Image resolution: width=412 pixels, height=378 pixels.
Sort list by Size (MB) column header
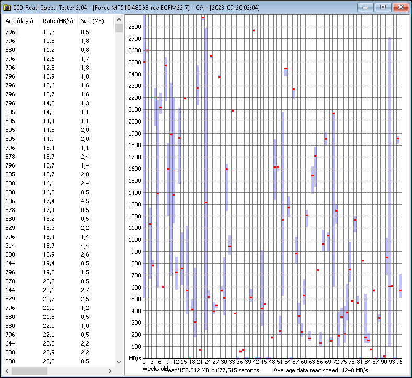pos(96,21)
